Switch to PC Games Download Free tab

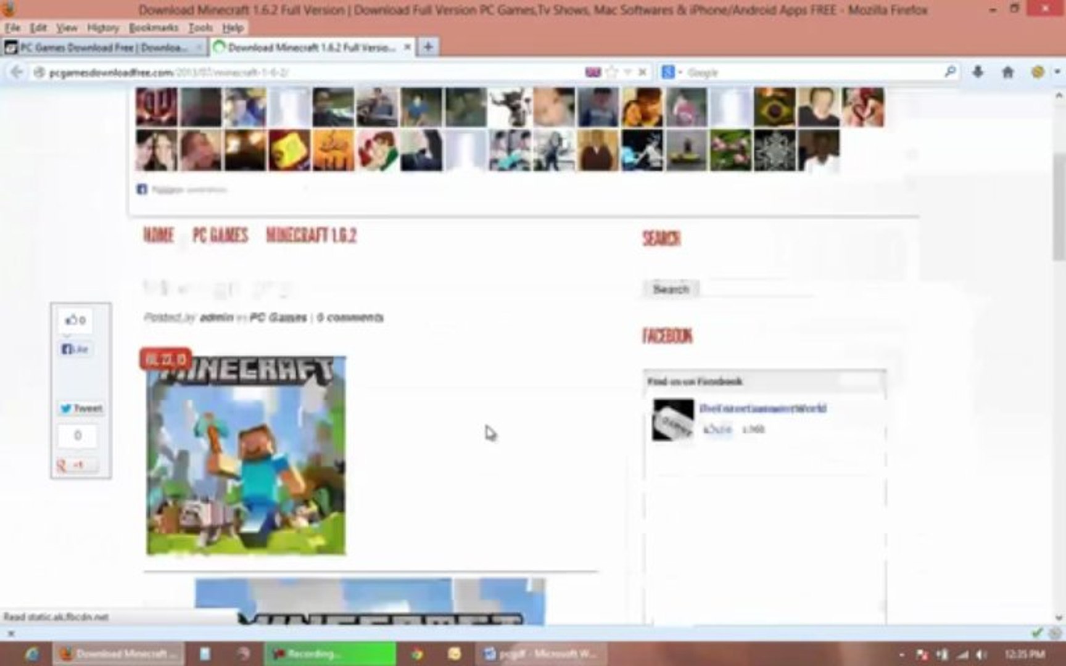[x=104, y=47]
